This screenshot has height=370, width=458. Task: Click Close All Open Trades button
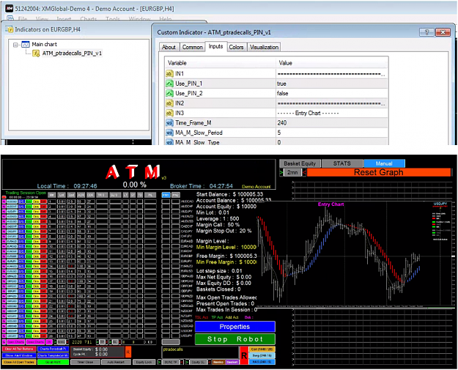tap(19, 362)
